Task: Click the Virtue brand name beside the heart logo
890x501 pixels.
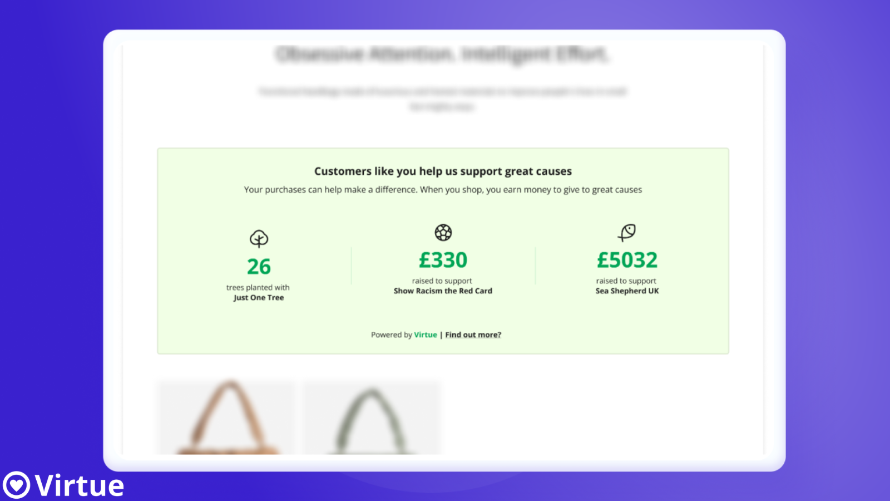Action: point(80,485)
